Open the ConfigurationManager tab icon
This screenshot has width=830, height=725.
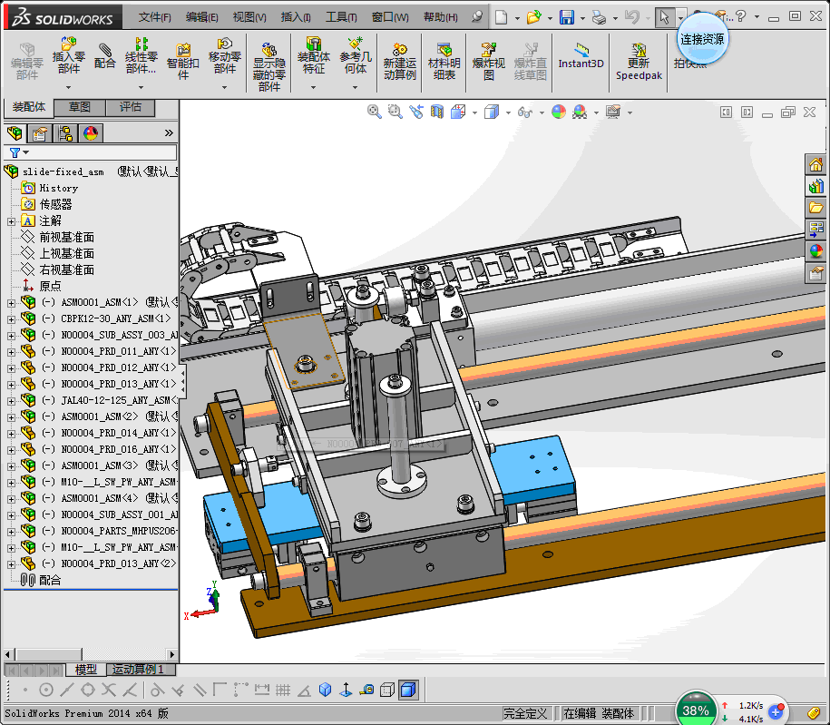[65, 133]
